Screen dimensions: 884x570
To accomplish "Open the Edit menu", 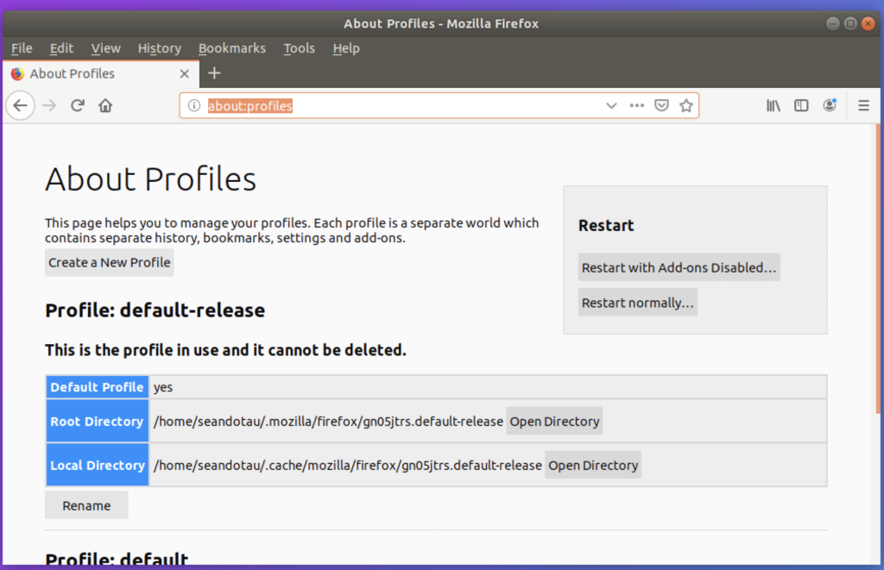I will click(61, 48).
